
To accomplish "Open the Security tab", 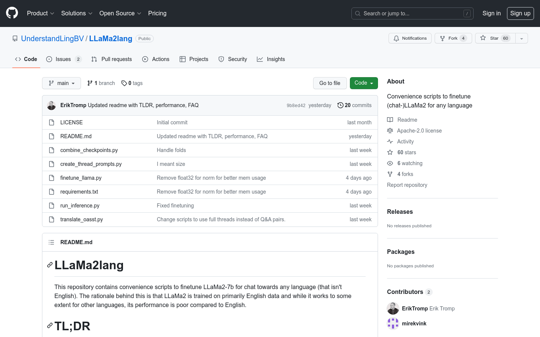I will [233, 59].
